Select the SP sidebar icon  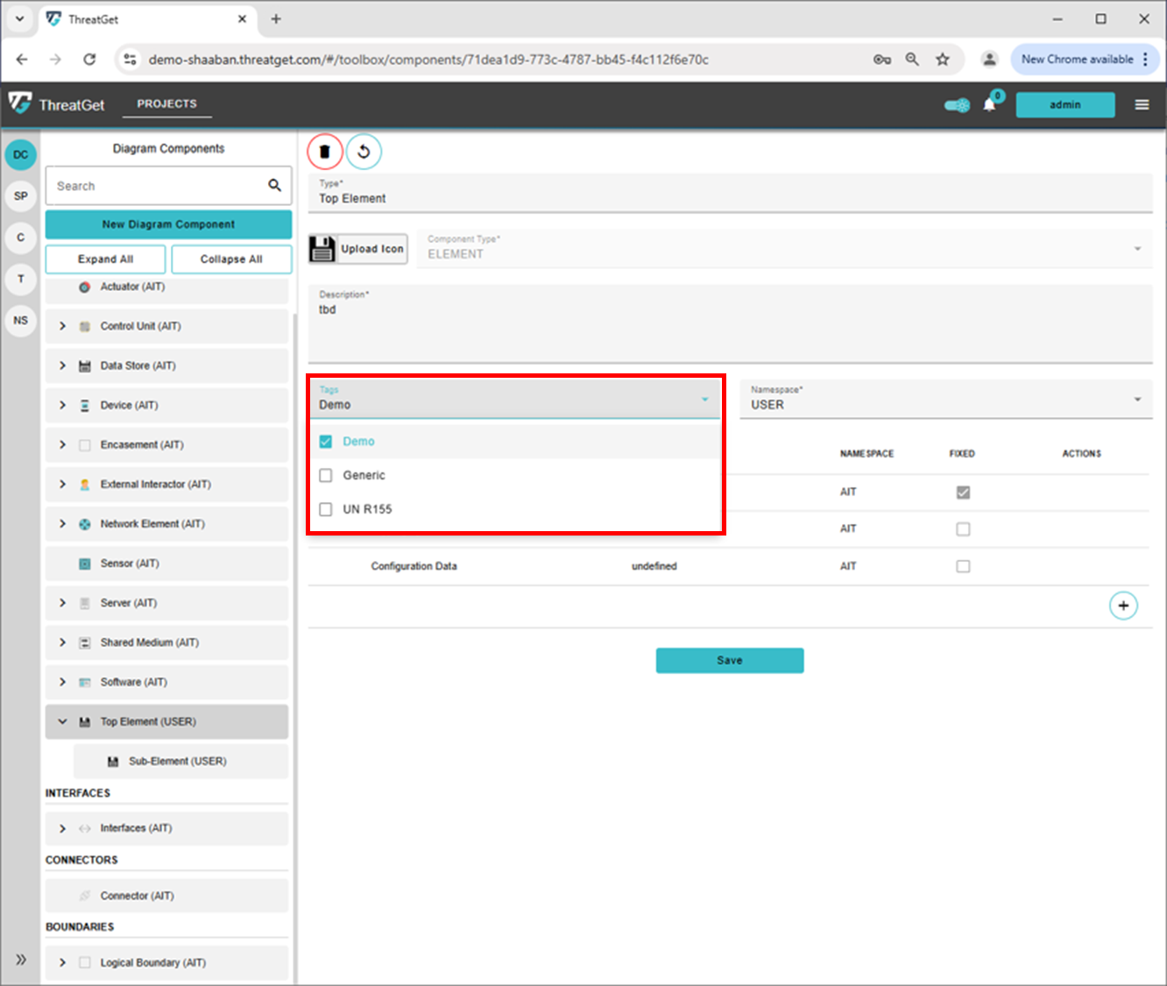(21, 196)
